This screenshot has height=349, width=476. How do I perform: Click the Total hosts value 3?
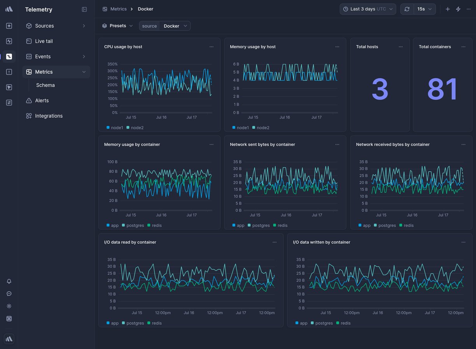click(380, 90)
